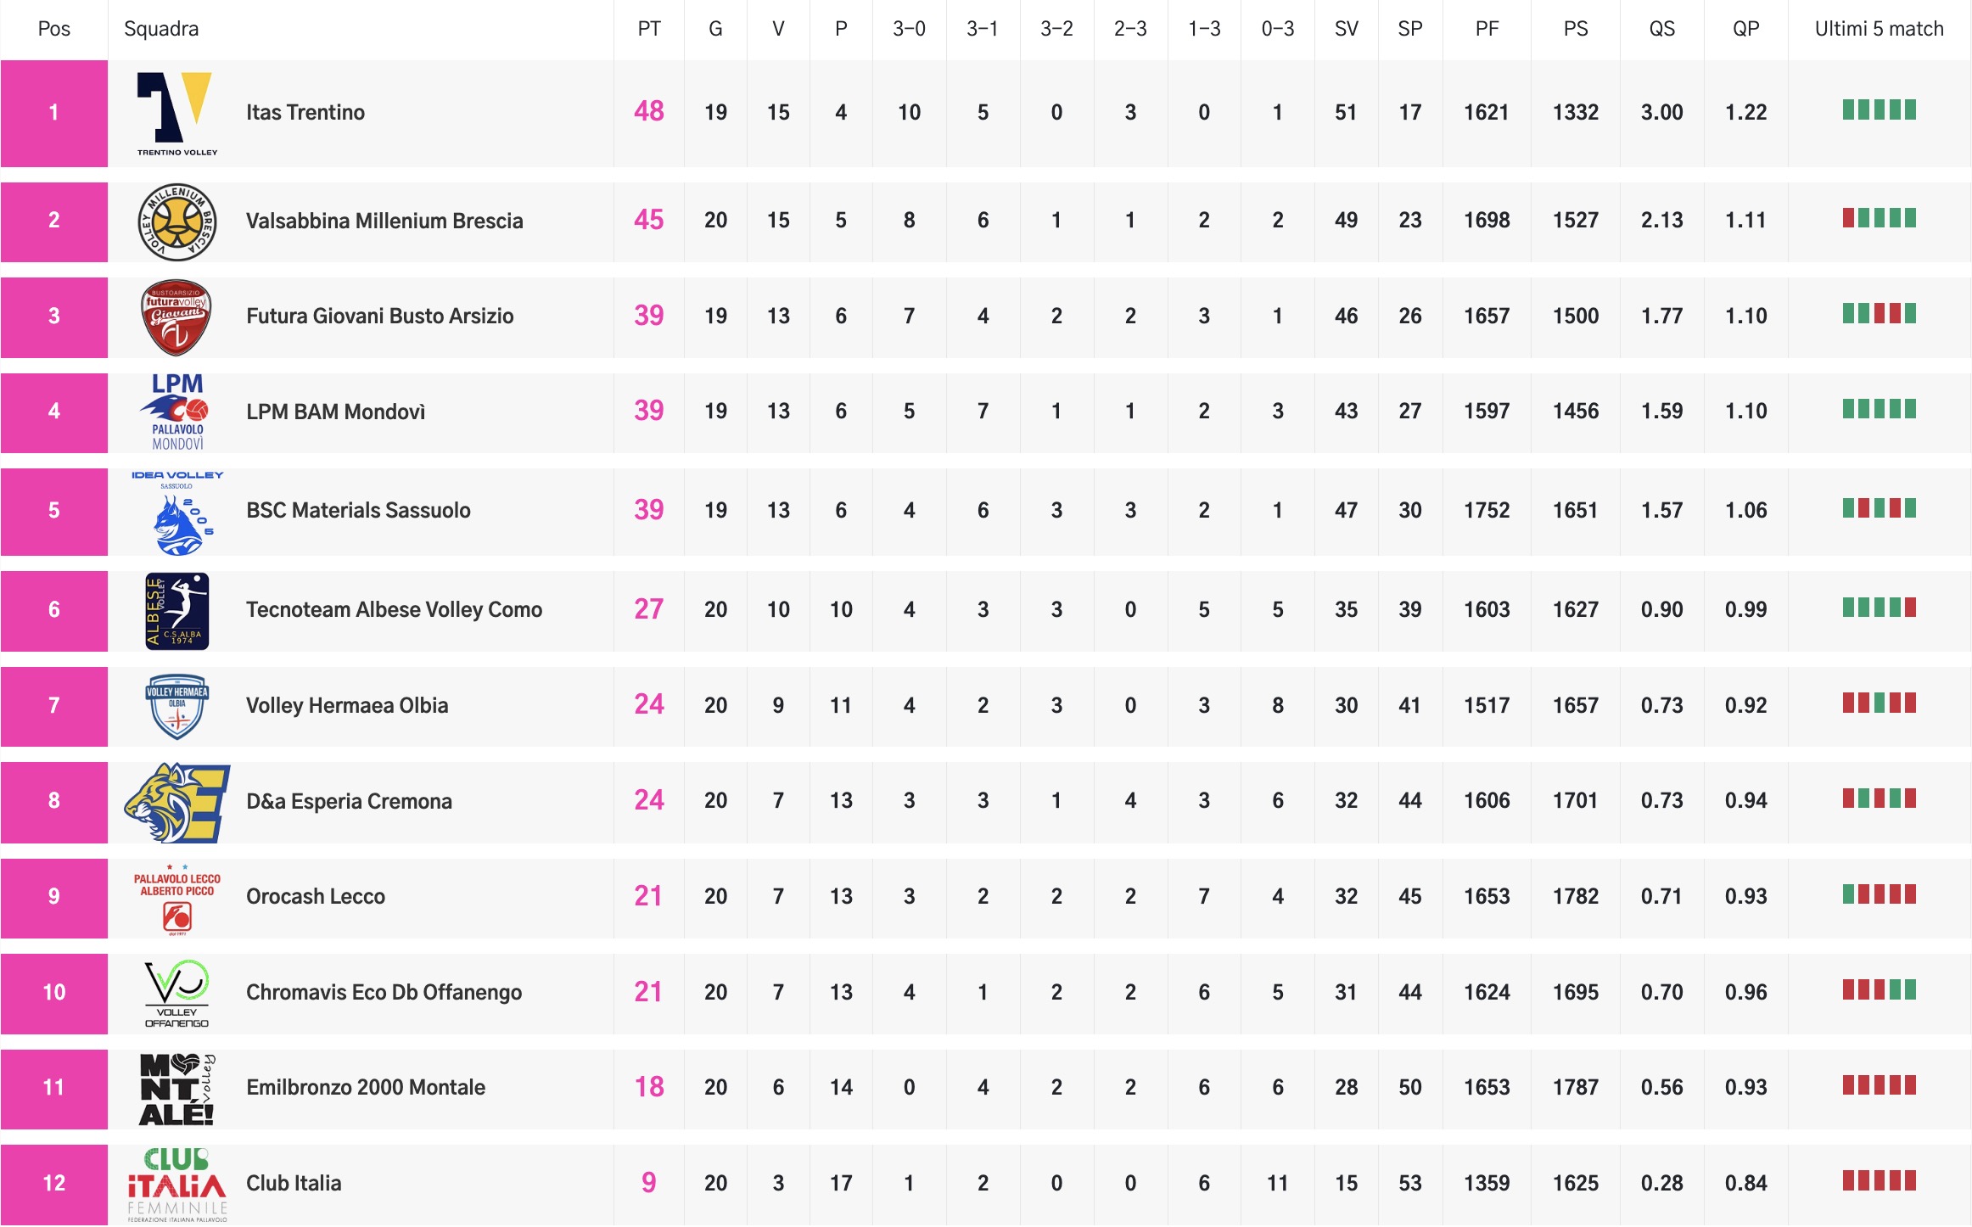1972x1227 pixels.
Task: Open Emilbronzo 2000 Montale team link
Action: (x=365, y=1087)
